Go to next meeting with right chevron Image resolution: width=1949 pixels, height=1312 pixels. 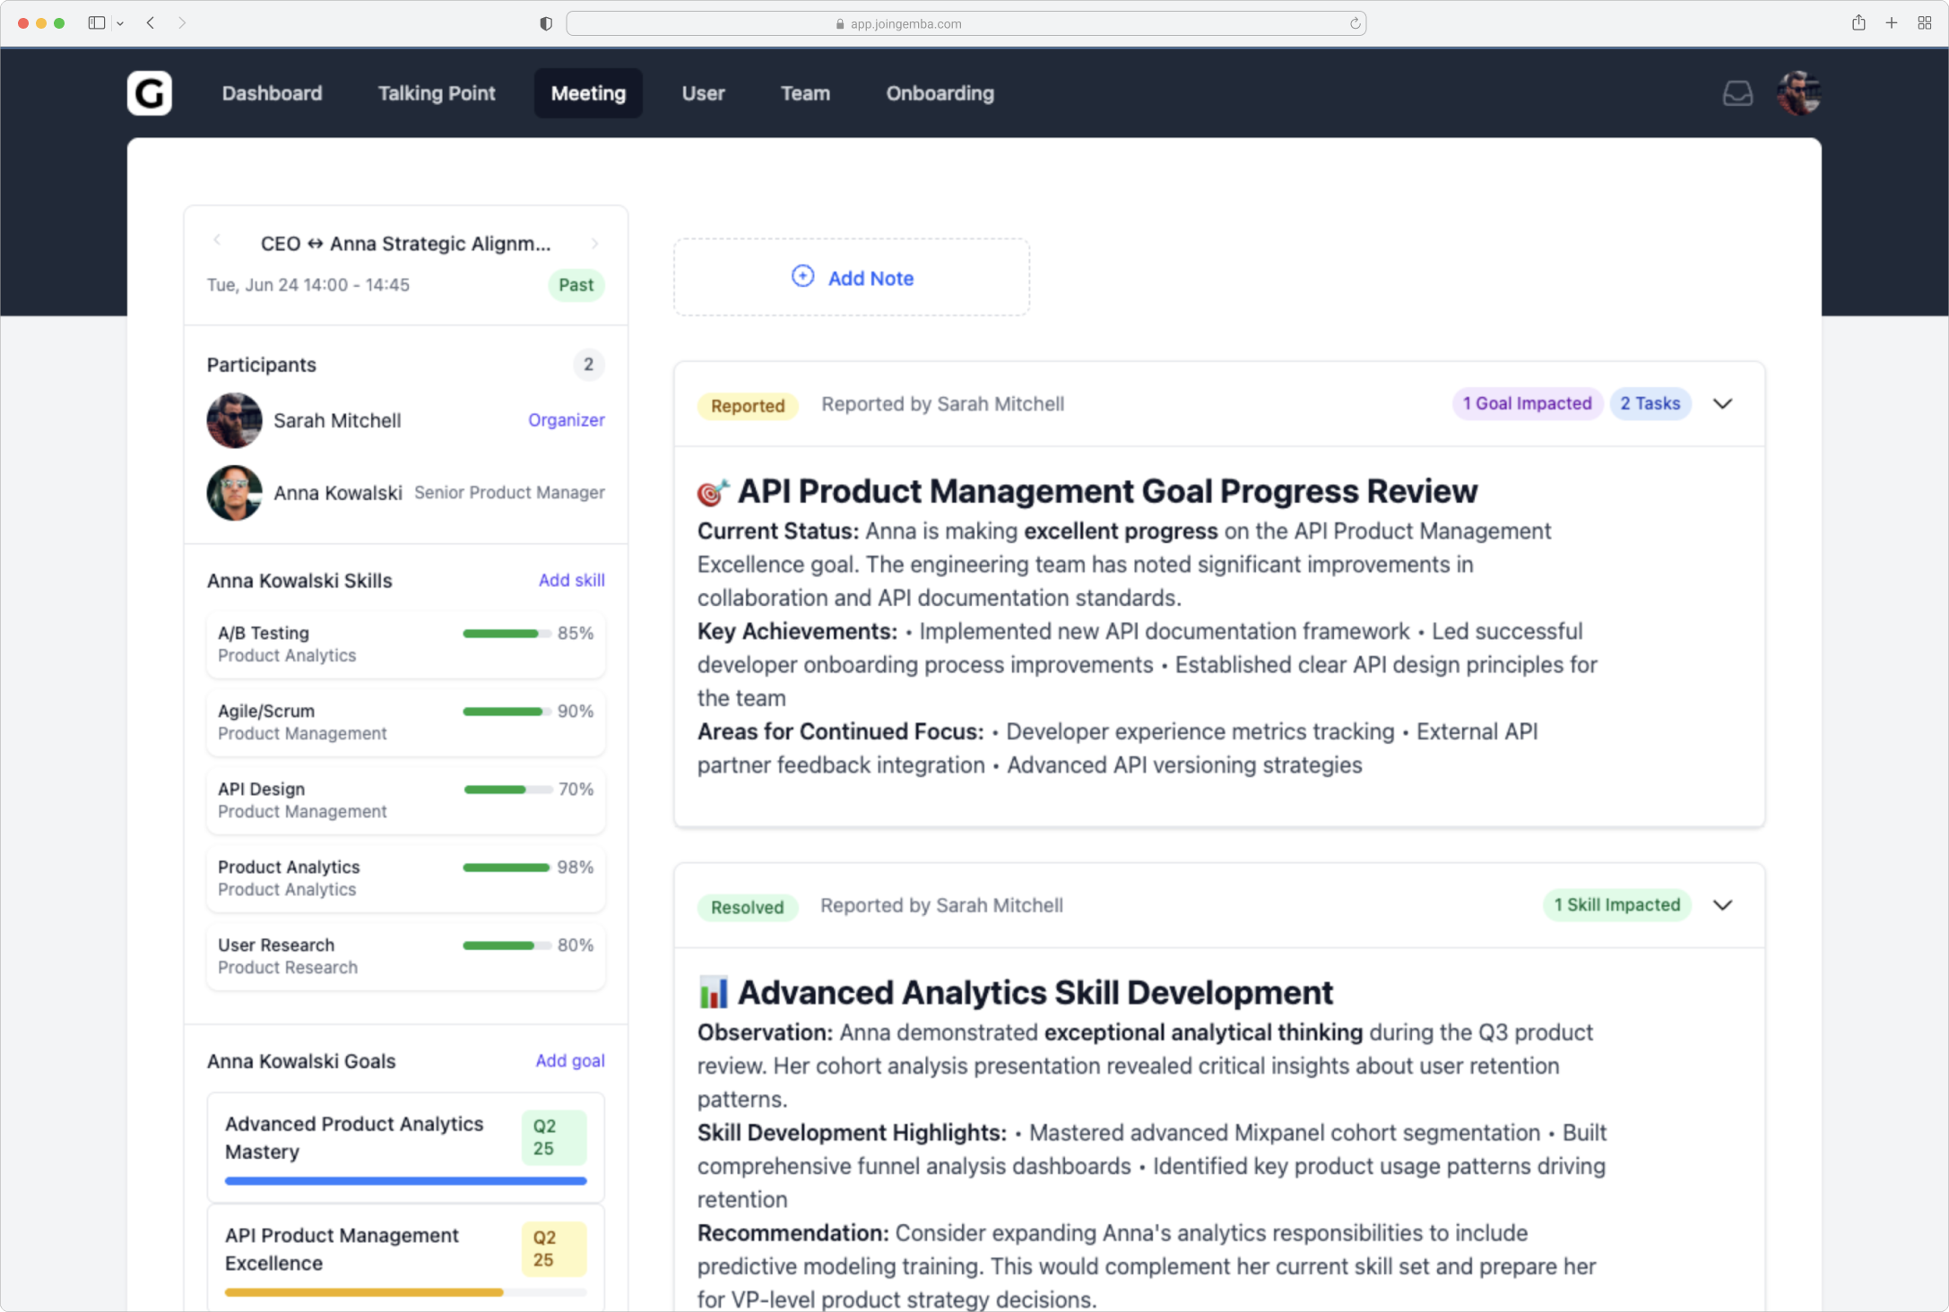[x=594, y=244]
